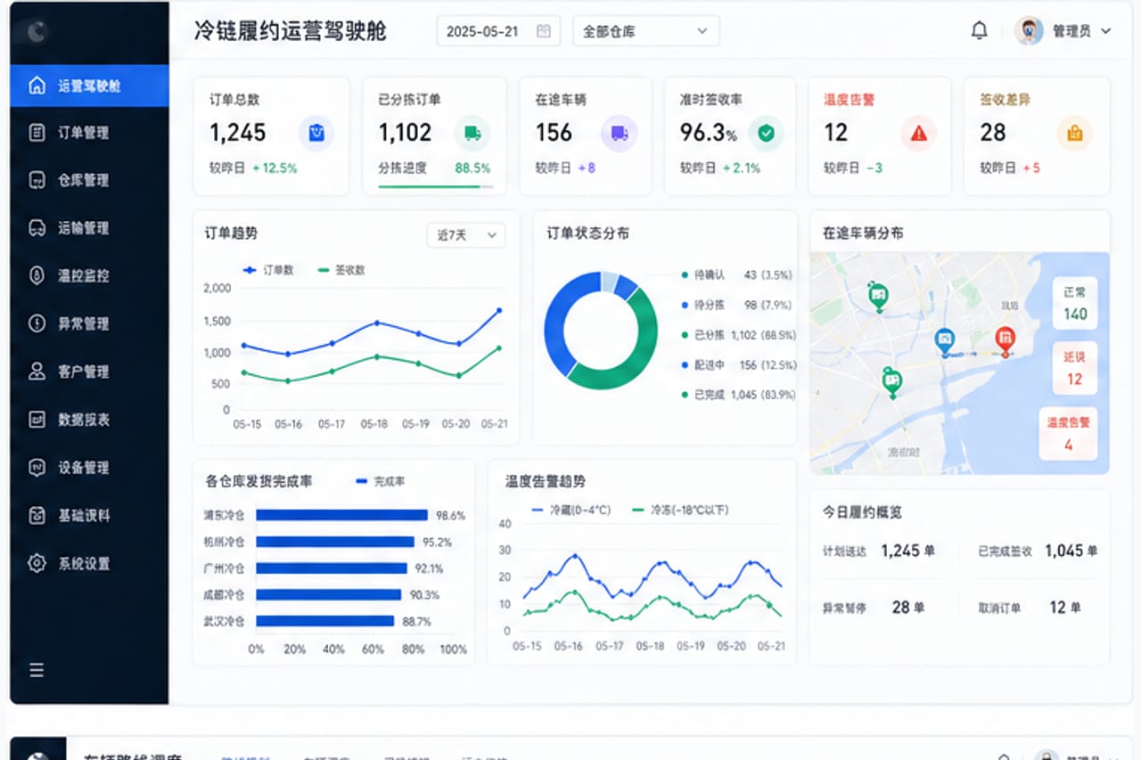Collapse sidebar with the hamburger icon
Image resolution: width=1141 pixels, height=760 pixels.
(37, 670)
